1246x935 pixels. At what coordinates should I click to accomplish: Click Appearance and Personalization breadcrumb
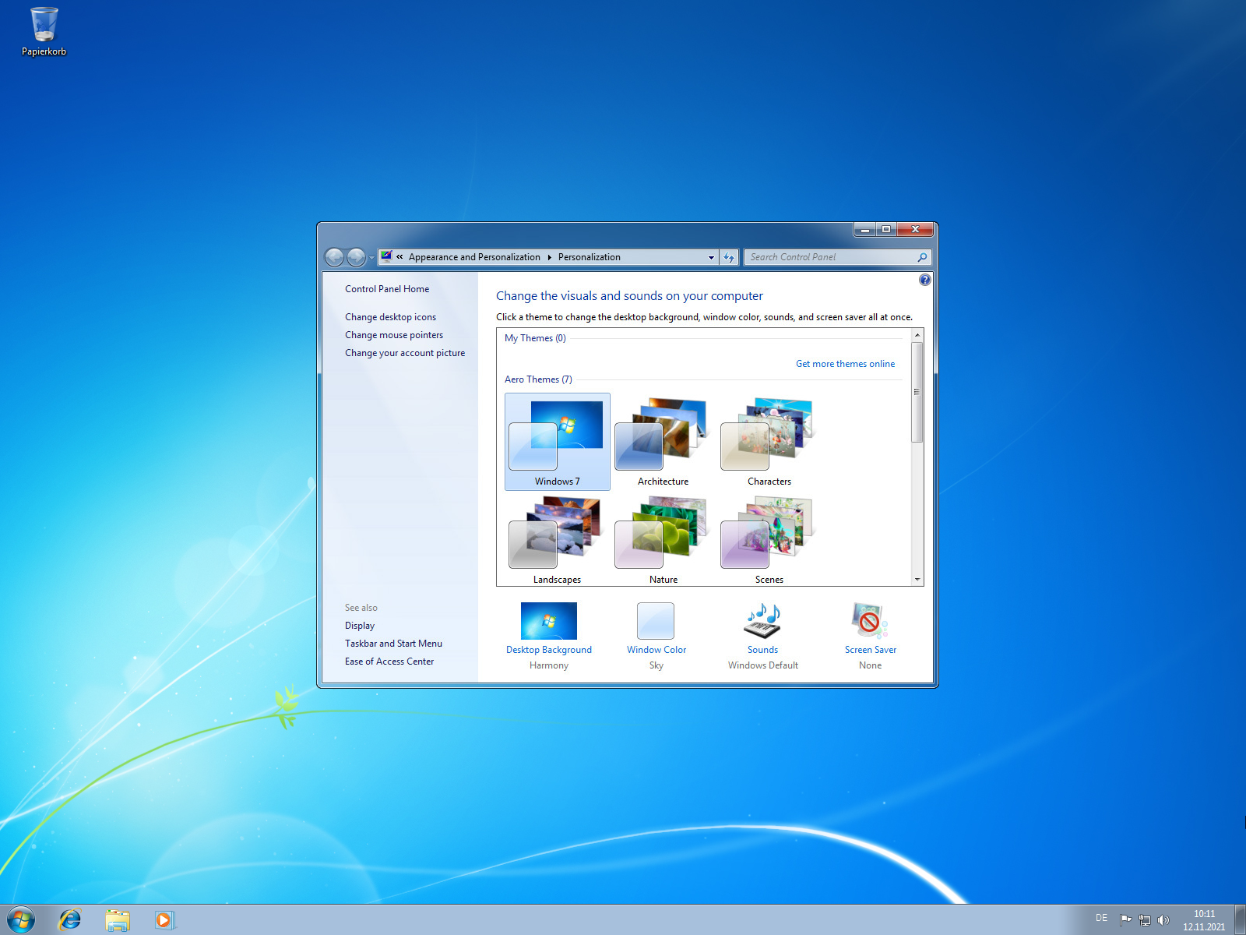tap(474, 257)
